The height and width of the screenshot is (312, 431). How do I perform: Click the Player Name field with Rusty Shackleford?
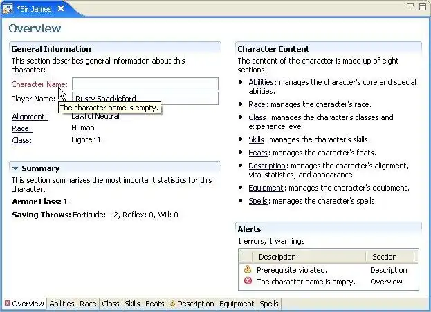point(145,98)
